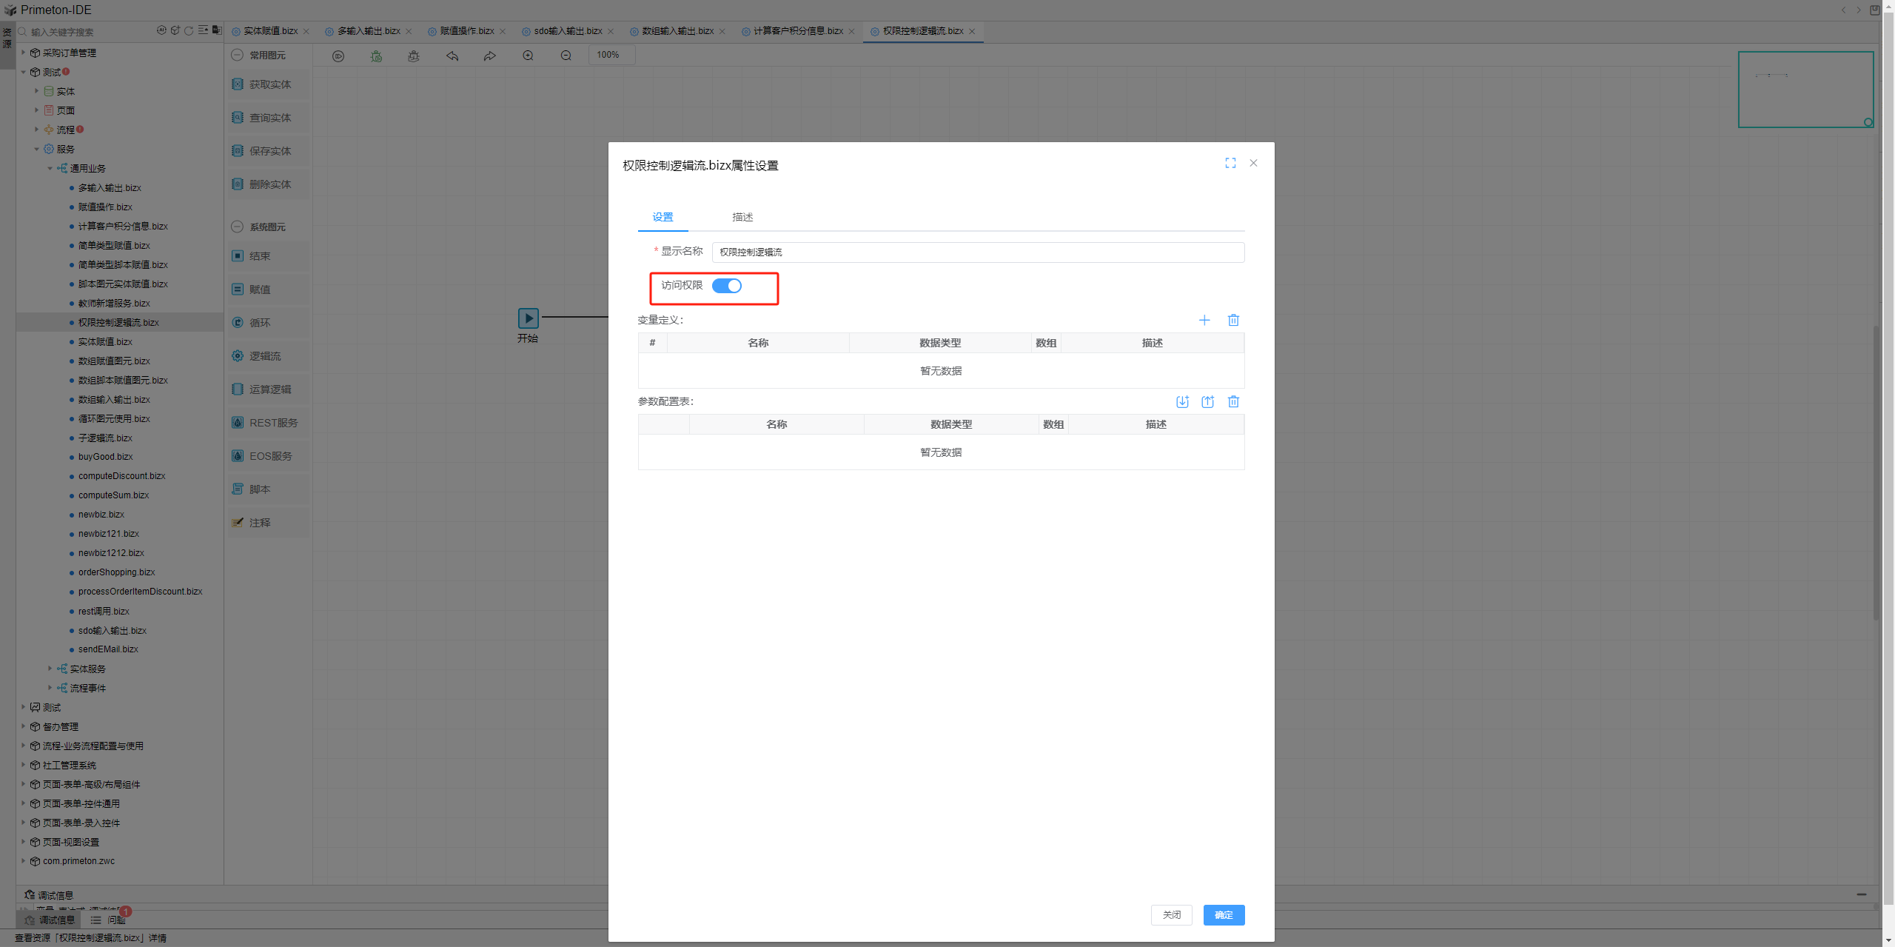Collapse the 系统图元 palette section

[238, 227]
